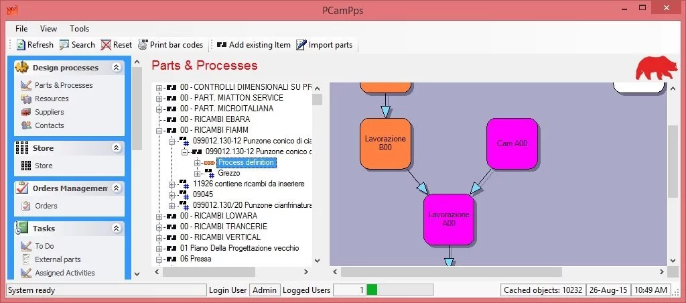Collapse the Store panel section
This screenshot has height=303, width=686.
[116, 148]
